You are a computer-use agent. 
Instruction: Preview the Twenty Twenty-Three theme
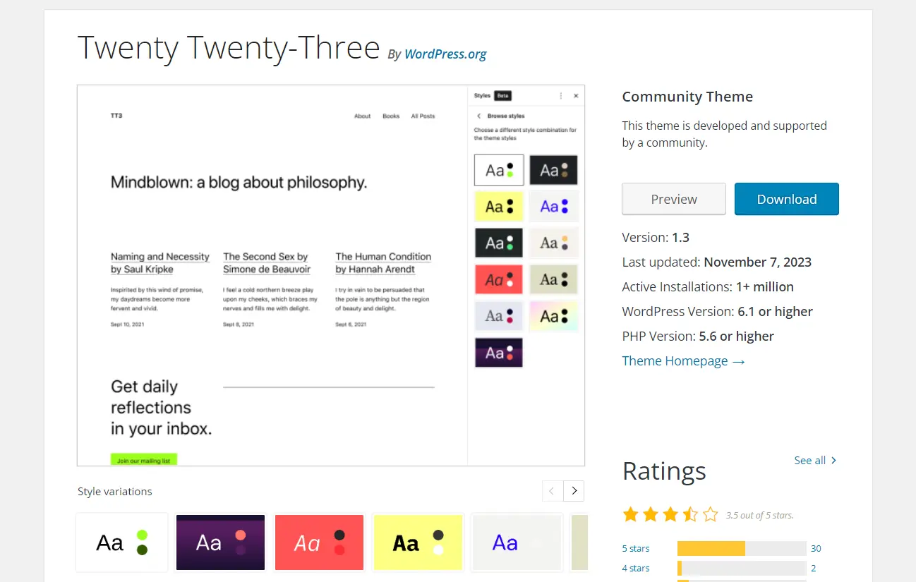click(673, 199)
